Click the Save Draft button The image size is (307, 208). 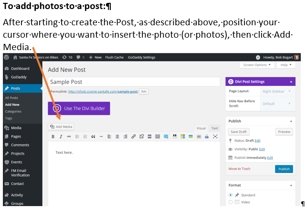[239, 132]
